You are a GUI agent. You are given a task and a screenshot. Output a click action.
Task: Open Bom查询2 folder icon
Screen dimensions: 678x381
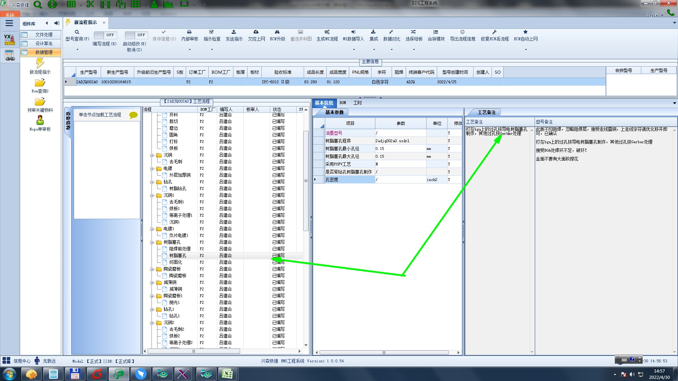coord(40,83)
